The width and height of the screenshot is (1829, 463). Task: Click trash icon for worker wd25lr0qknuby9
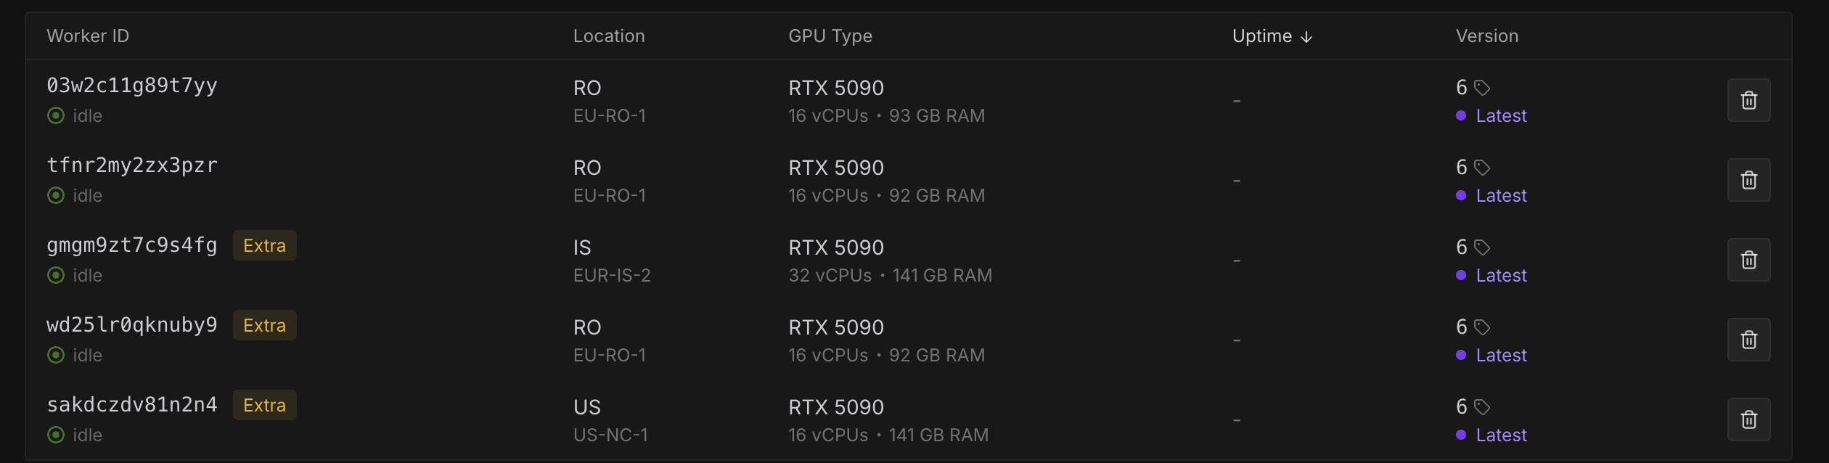[x=1748, y=340]
